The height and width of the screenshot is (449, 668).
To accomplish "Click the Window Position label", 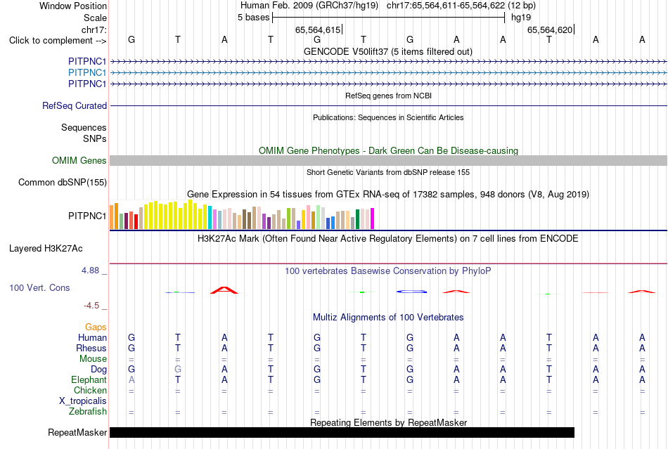I will click(73, 6).
